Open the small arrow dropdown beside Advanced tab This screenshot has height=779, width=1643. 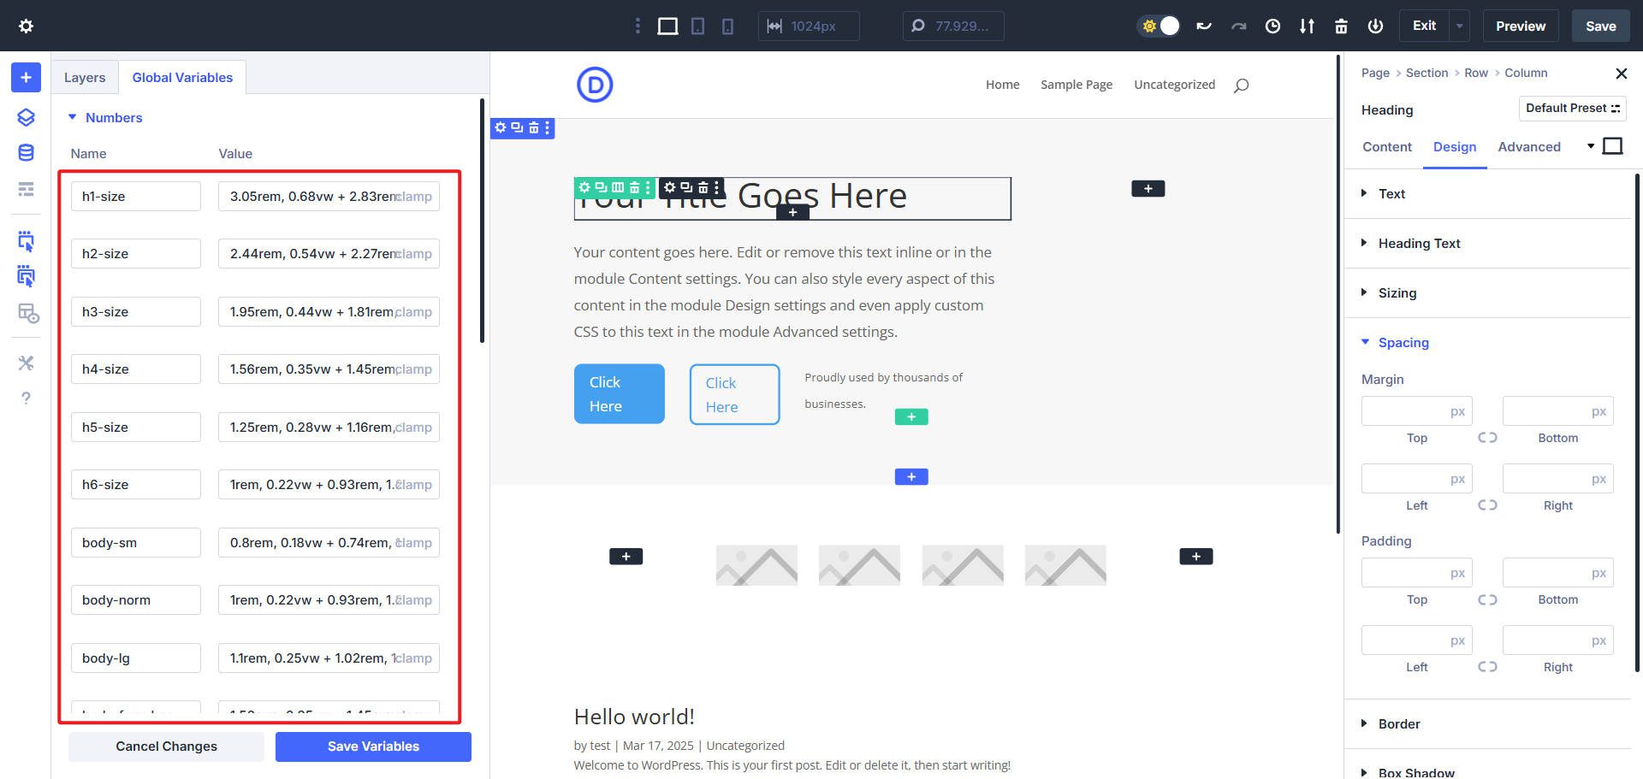tap(1591, 146)
